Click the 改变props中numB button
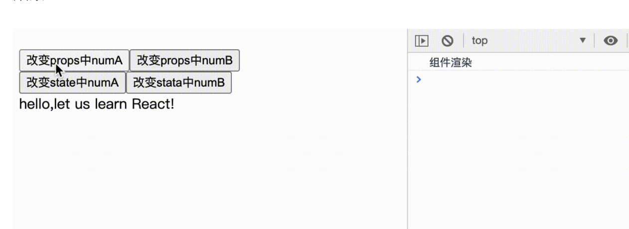629x229 pixels. (x=184, y=61)
